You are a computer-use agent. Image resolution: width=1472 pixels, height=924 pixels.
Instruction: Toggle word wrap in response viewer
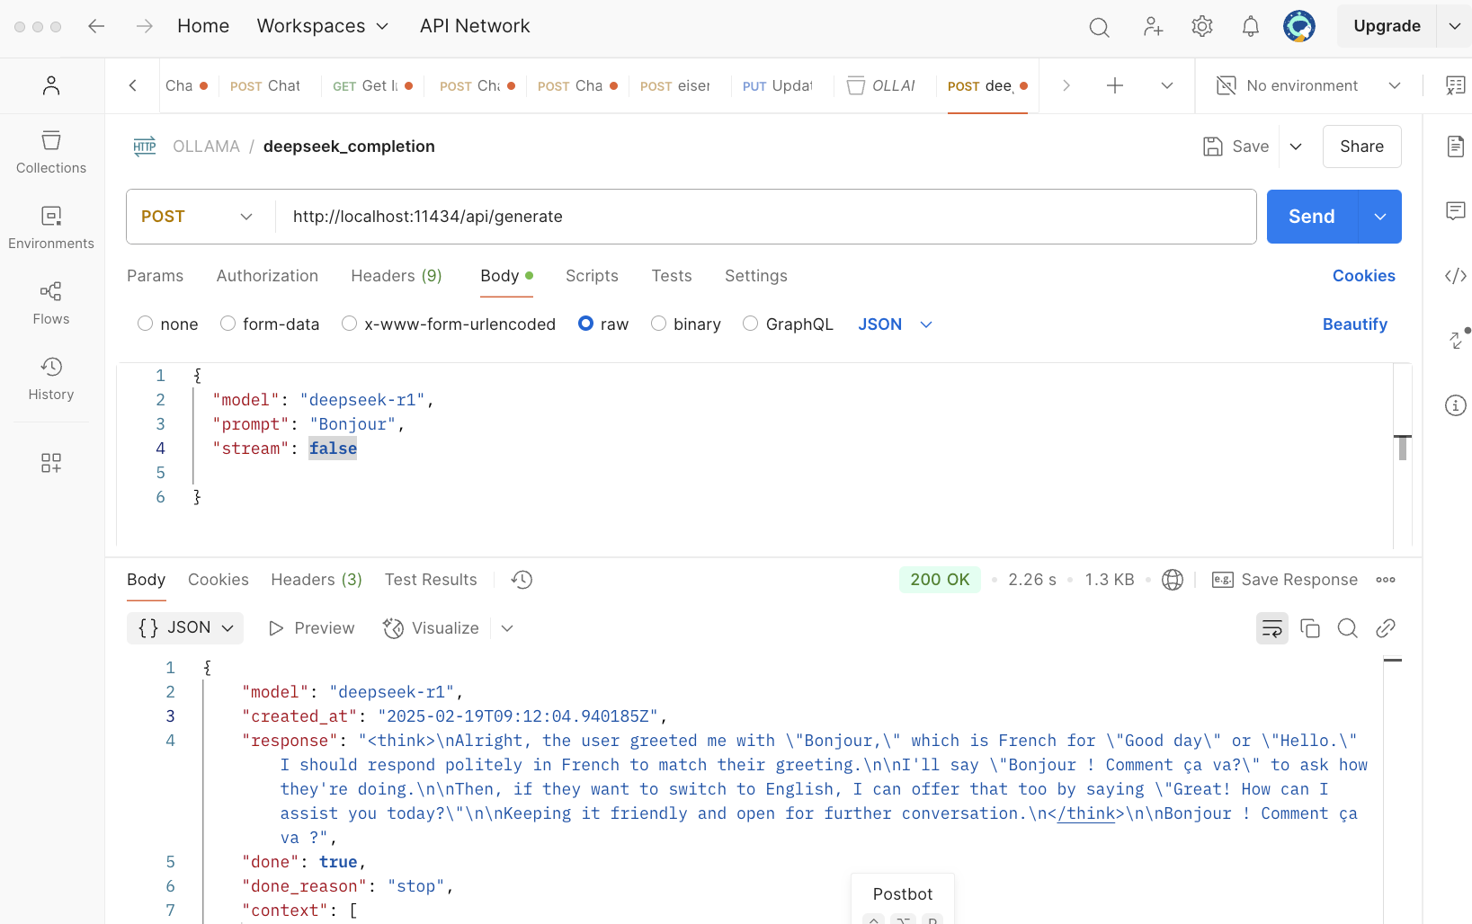1271,628
